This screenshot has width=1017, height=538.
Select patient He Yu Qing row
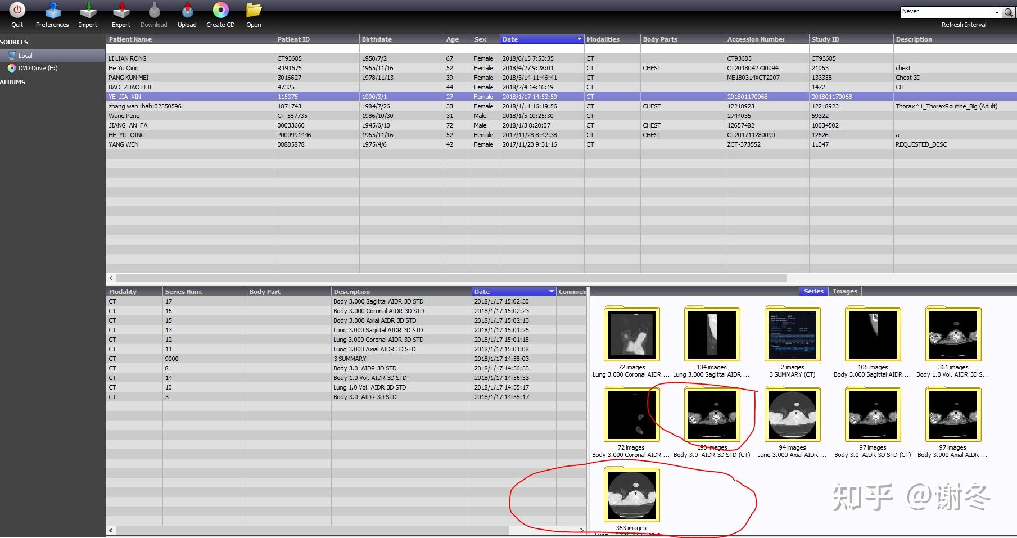coord(561,68)
